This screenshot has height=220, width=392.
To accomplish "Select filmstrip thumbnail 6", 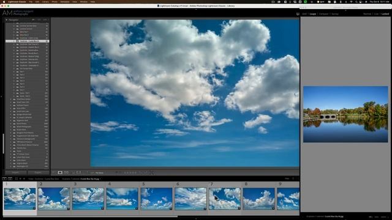I will tap(190, 199).
